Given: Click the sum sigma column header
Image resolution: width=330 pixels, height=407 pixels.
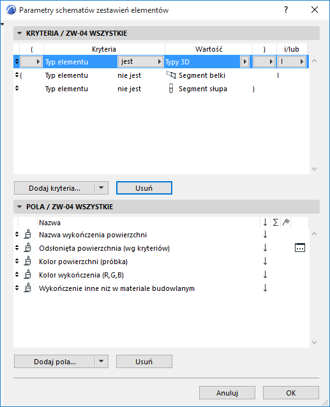Looking at the screenshot, I should pos(276,223).
